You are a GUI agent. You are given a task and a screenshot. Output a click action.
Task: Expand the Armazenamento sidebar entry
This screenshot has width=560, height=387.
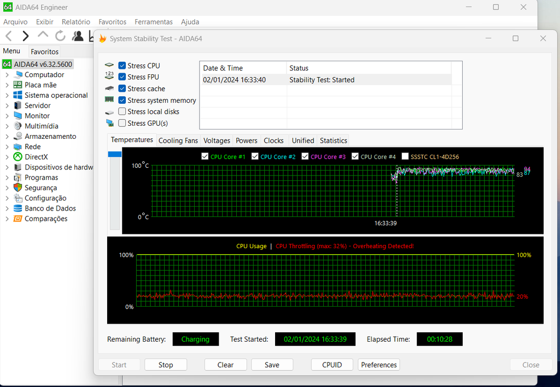click(x=7, y=136)
